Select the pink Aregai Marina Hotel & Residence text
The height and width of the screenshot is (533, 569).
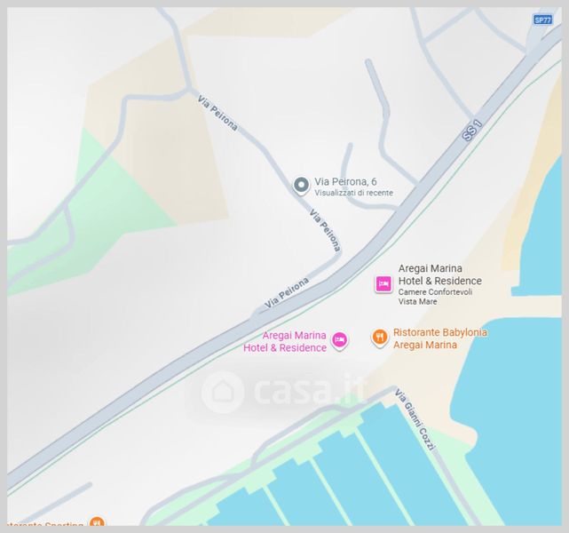click(285, 341)
